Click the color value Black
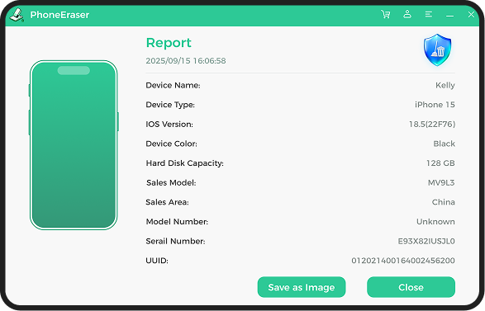 tap(445, 144)
